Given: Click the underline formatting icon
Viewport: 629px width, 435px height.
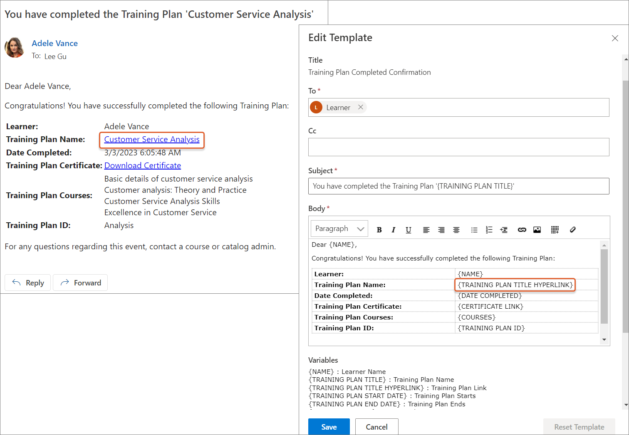Looking at the screenshot, I should pyautogui.click(x=408, y=230).
